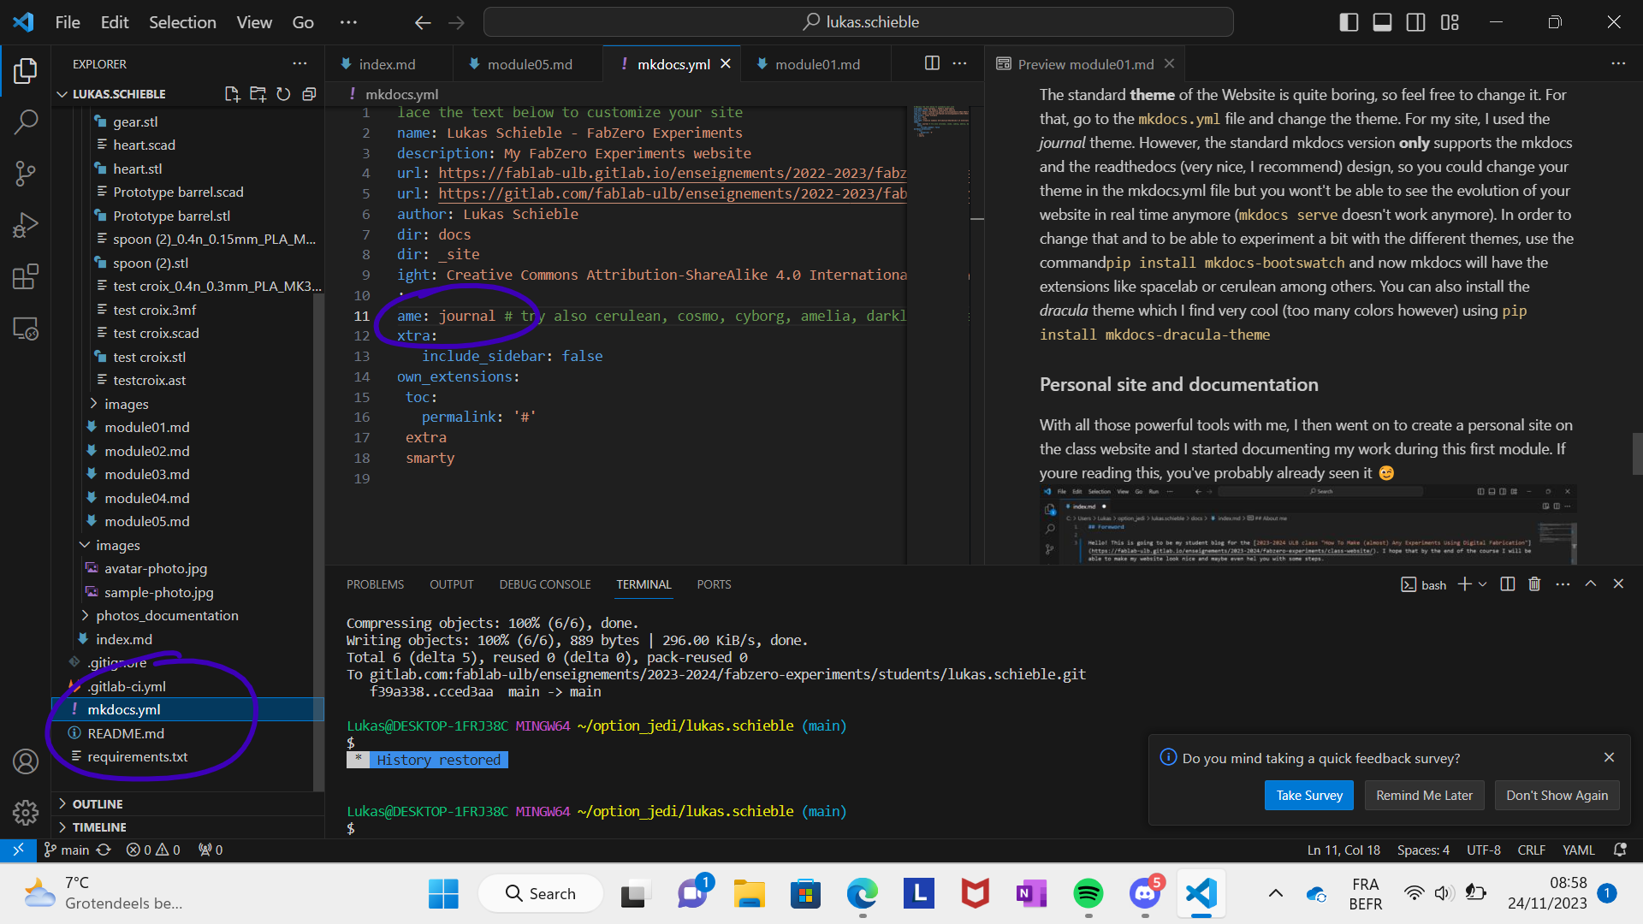This screenshot has width=1643, height=924.
Task: Click the Spaces: 4 indentation setting
Action: coord(1423,850)
